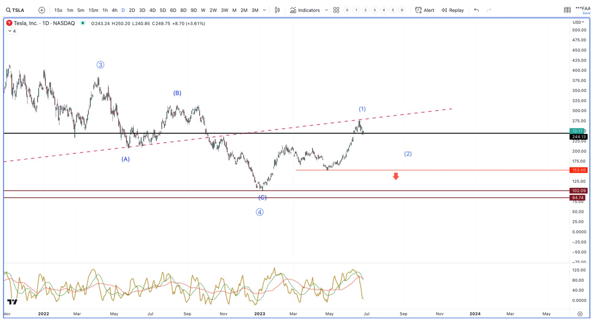This screenshot has height=323, width=594.
Task: Select the 1 indicator preset circle
Action: coord(356,10)
